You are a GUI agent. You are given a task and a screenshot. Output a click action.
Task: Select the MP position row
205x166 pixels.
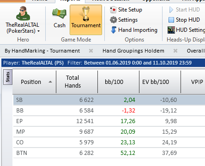pyautogui.click(x=109, y=132)
